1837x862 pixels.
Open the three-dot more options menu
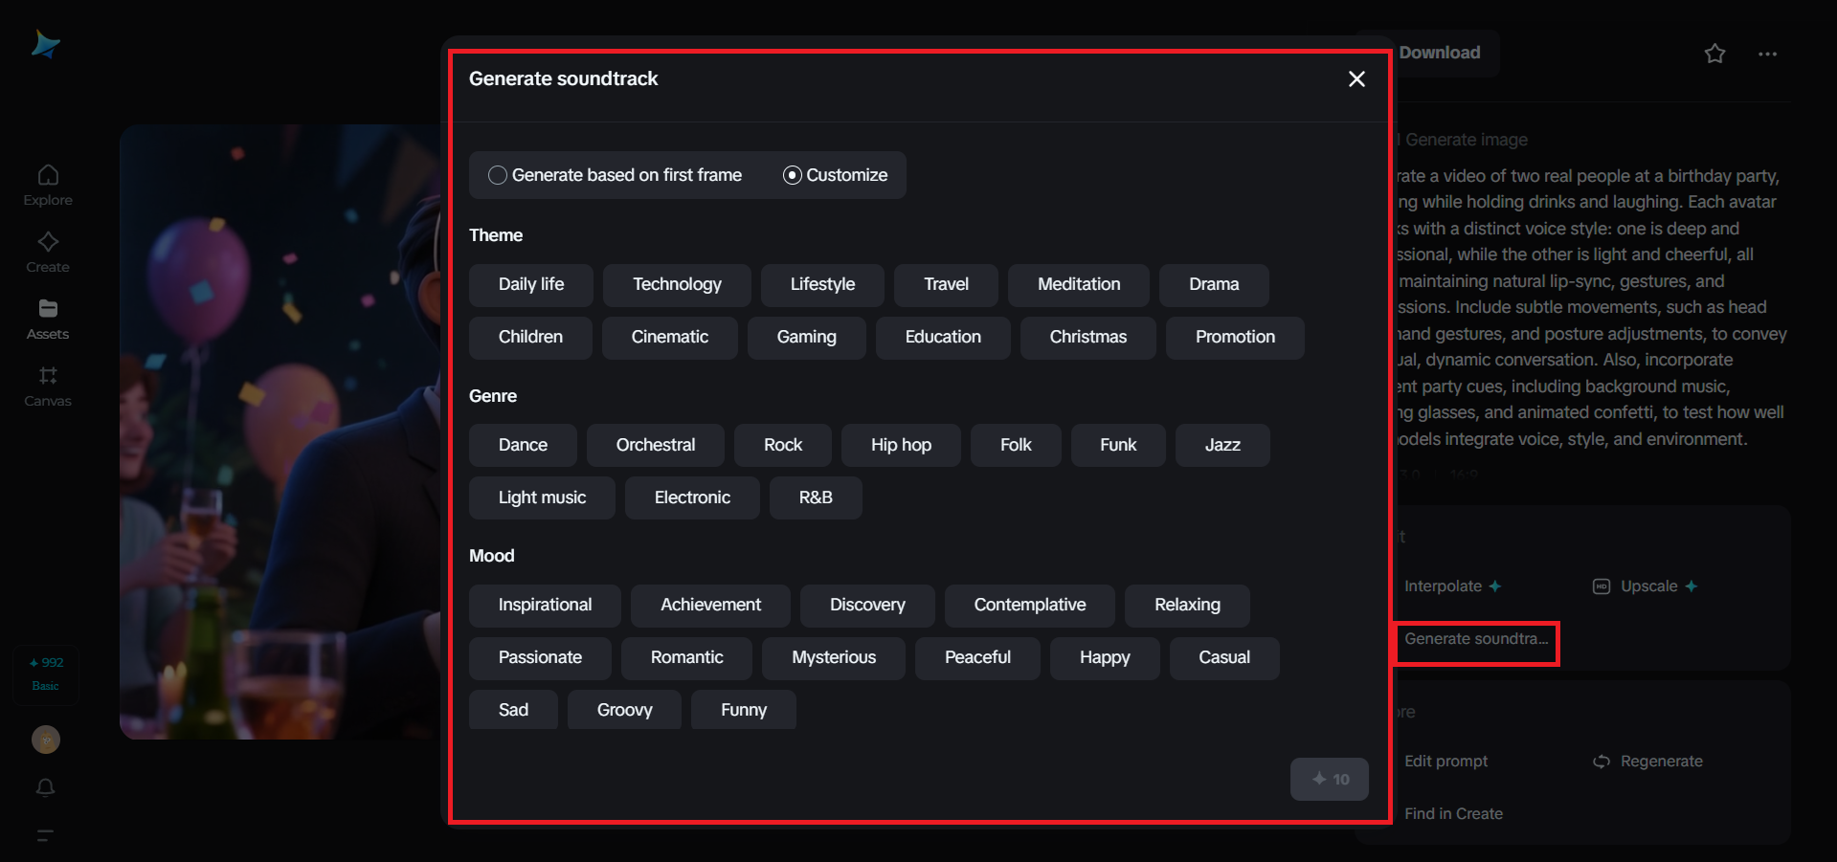pos(1767,54)
